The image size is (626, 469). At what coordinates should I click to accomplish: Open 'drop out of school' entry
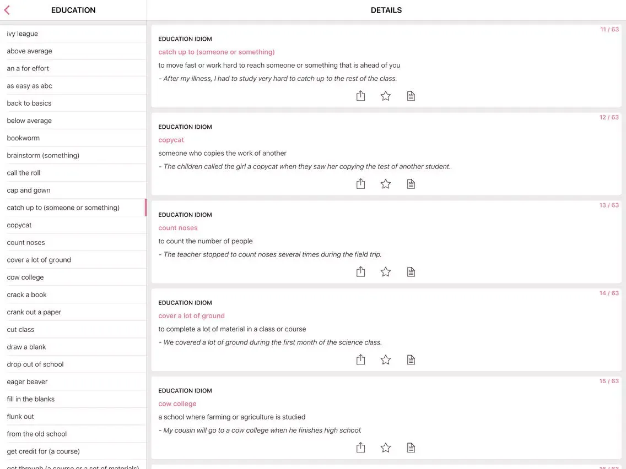click(73, 364)
